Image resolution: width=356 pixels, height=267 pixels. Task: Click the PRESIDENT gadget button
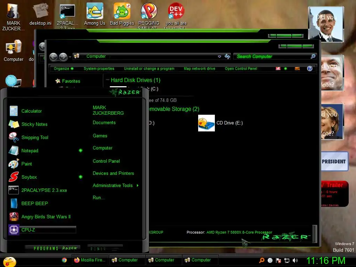point(334,161)
